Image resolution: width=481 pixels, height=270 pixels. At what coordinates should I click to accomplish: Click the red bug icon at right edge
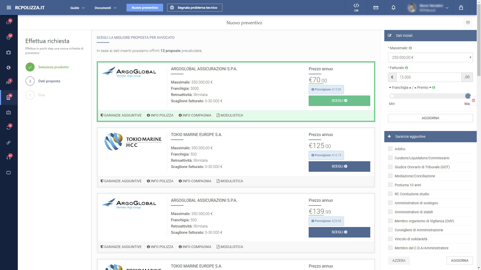point(473,100)
